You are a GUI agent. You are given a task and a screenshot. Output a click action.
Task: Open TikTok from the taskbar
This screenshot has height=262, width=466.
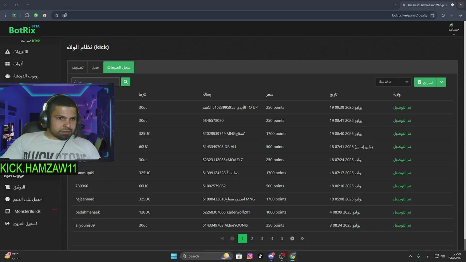point(260,256)
